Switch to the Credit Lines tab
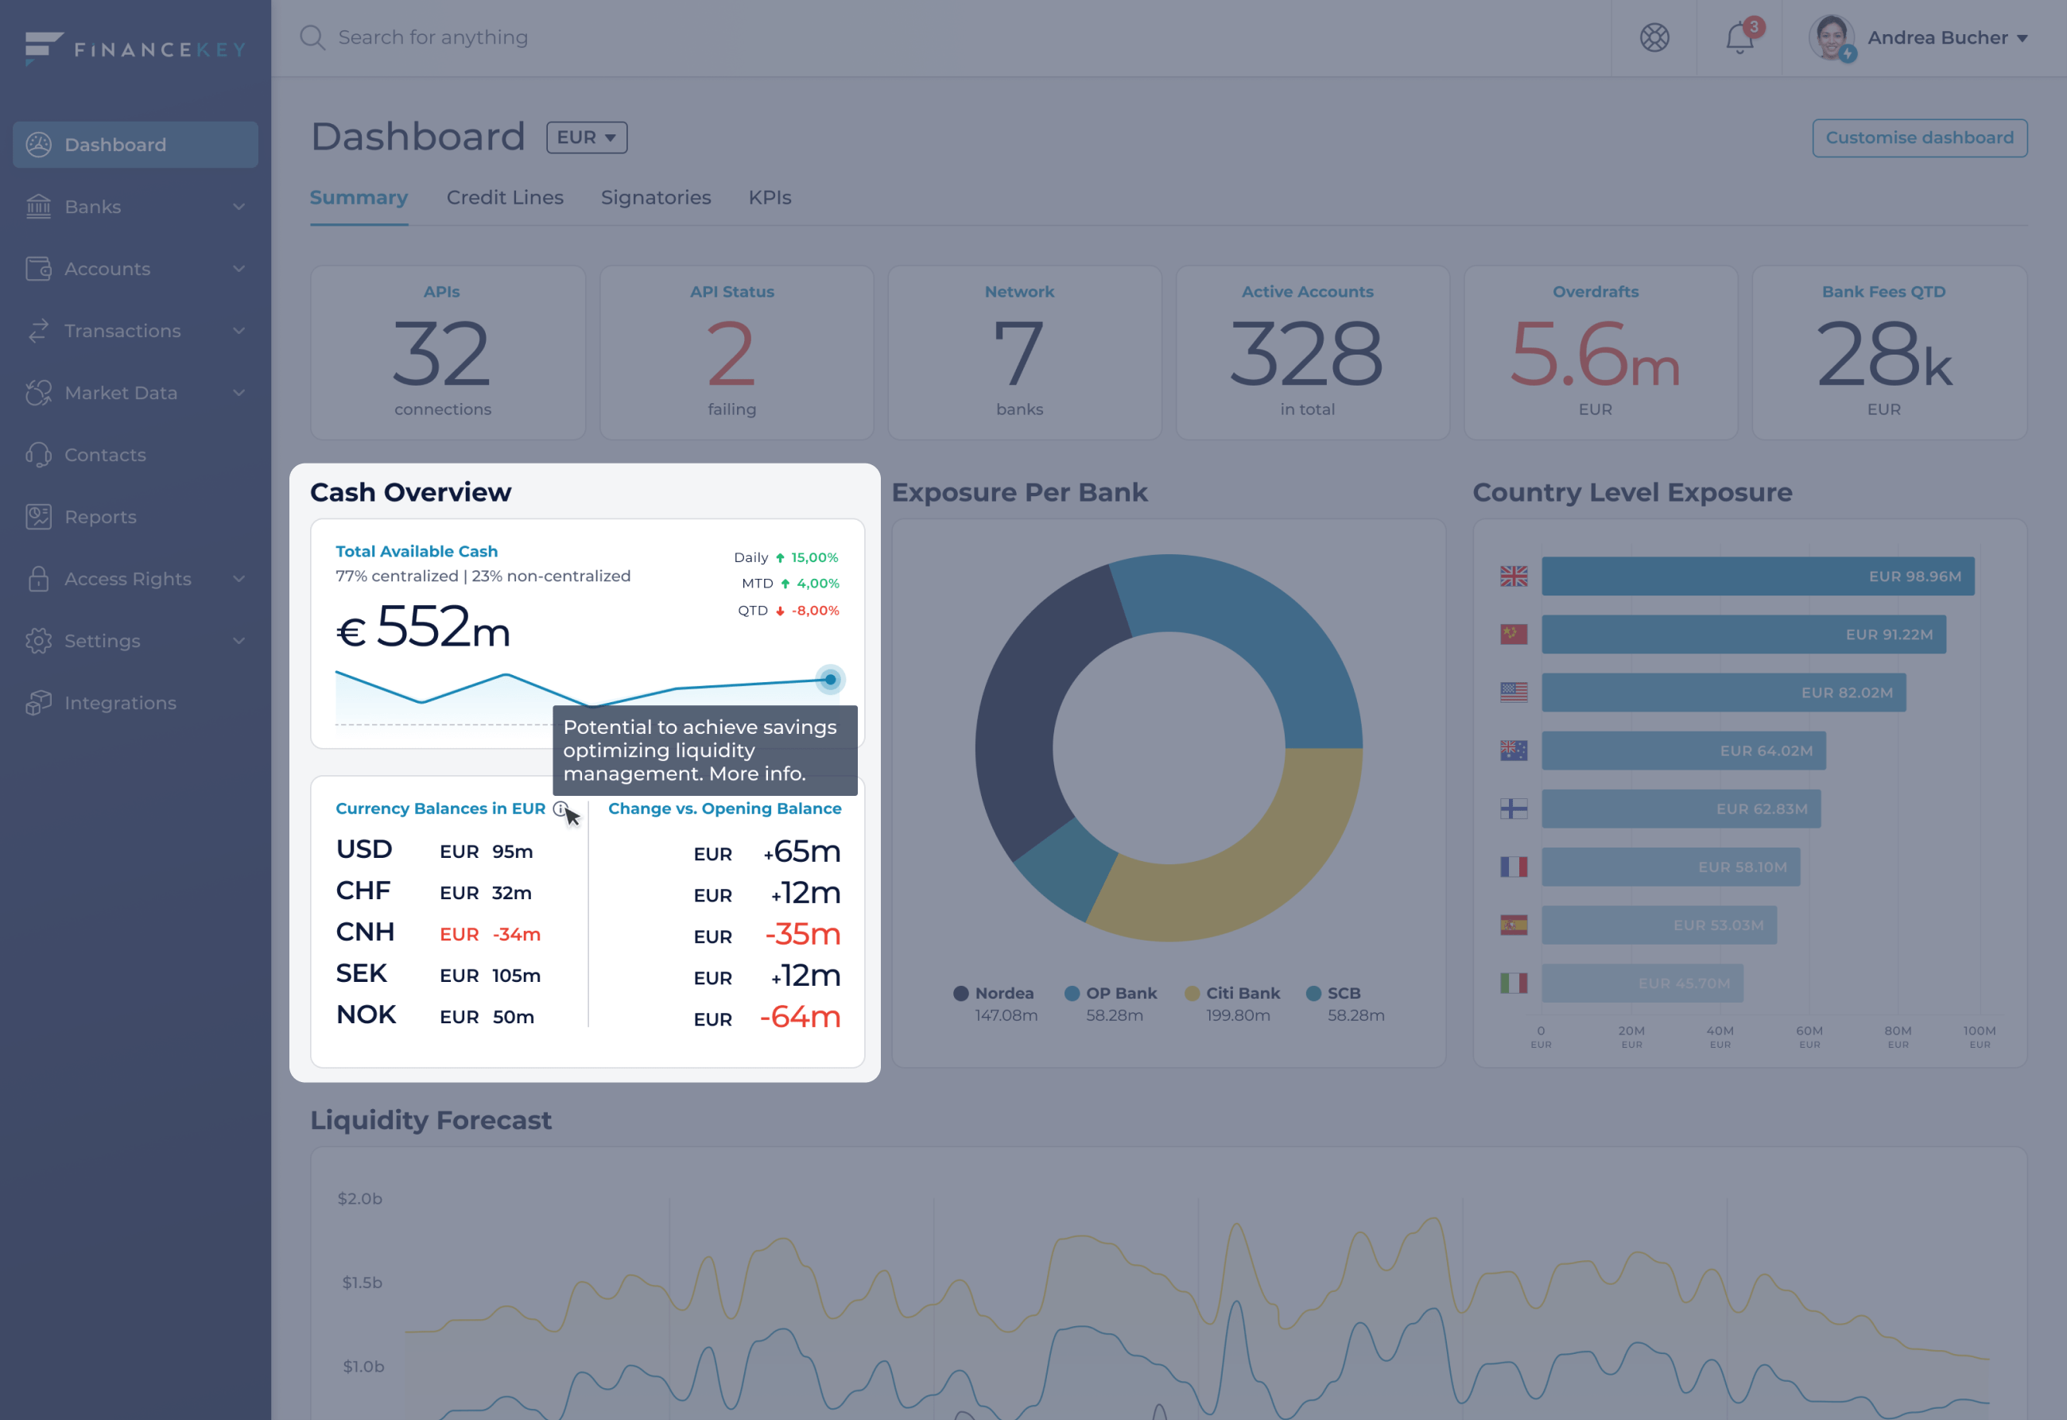Viewport: 2067px width, 1420px height. [504, 197]
